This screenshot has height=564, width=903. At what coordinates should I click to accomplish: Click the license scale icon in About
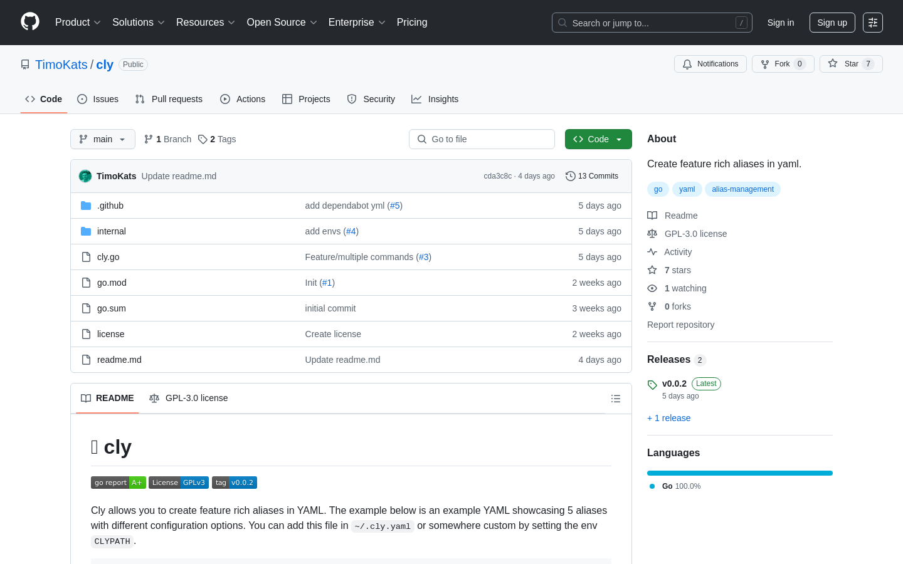pos(652,234)
